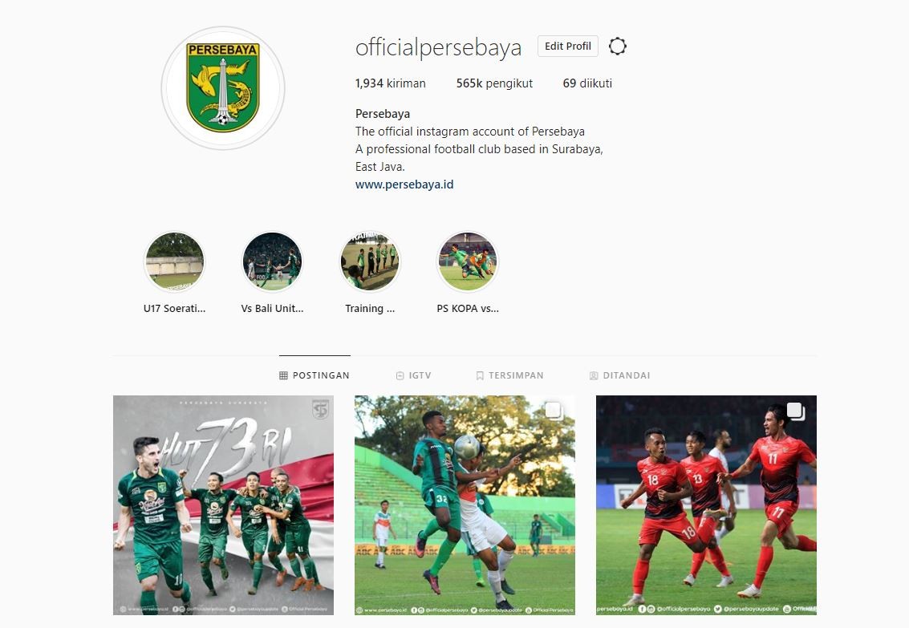Open the PS KOPA vs... highlight

click(x=468, y=261)
